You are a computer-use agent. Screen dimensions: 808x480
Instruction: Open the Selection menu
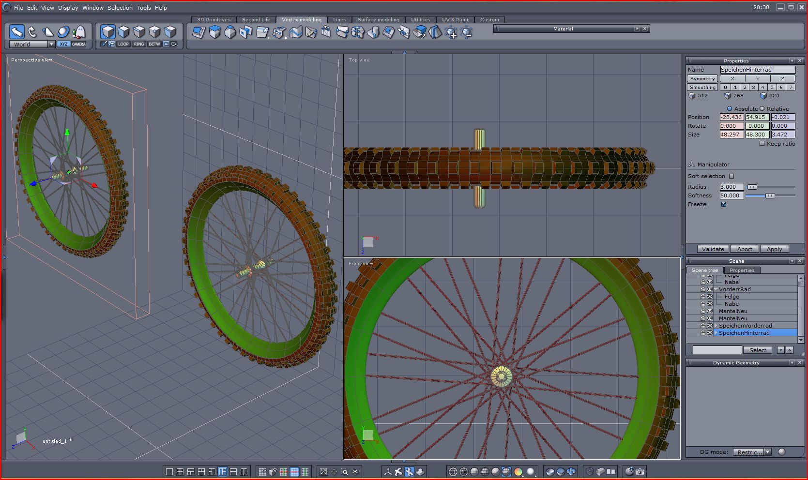coord(120,8)
